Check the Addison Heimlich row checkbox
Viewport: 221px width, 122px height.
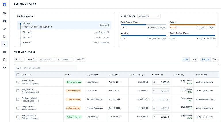(18, 100)
